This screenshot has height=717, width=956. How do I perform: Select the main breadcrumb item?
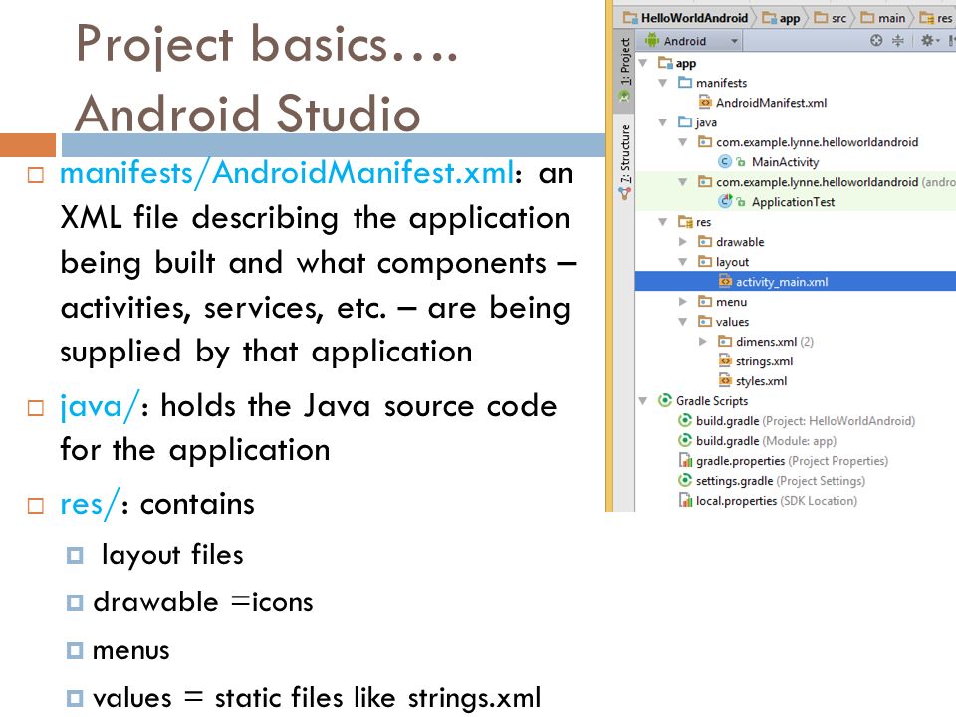coord(883,18)
